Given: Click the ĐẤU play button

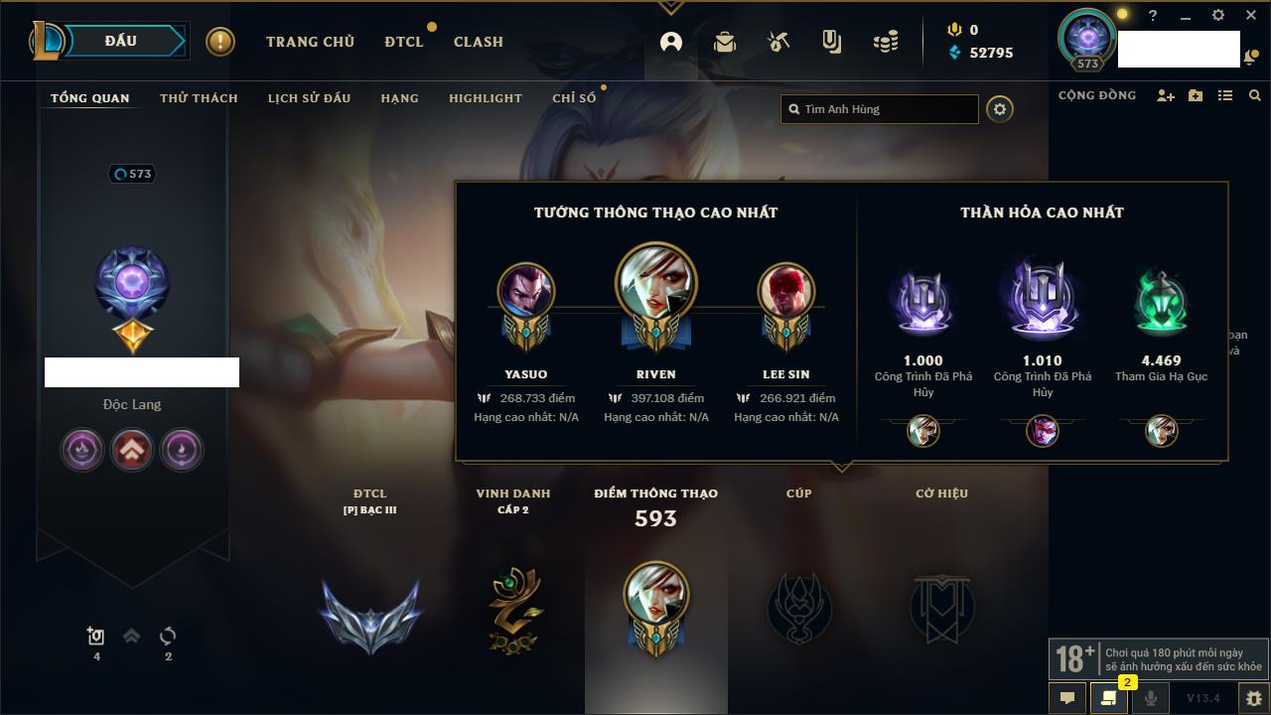Looking at the screenshot, I should coord(120,41).
